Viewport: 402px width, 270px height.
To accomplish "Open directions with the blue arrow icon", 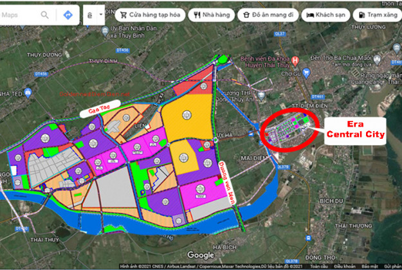I will tap(68, 15).
